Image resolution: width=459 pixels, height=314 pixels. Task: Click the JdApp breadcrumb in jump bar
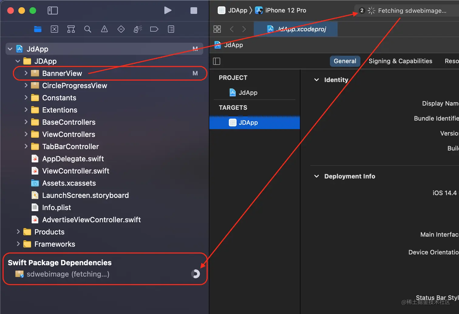pyautogui.click(x=229, y=45)
